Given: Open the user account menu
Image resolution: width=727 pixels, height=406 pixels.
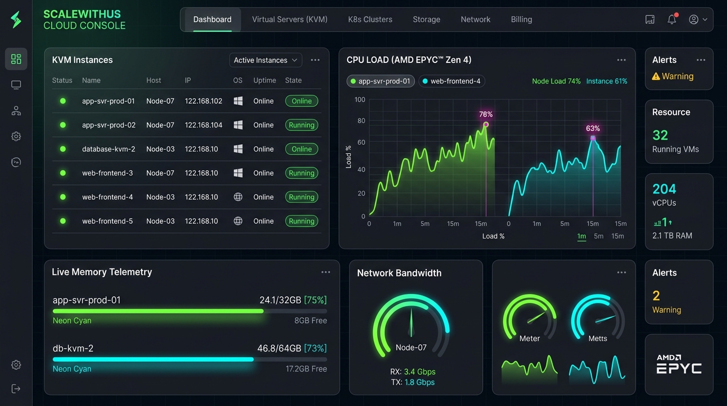Looking at the screenshot, I should click(698, 20).
